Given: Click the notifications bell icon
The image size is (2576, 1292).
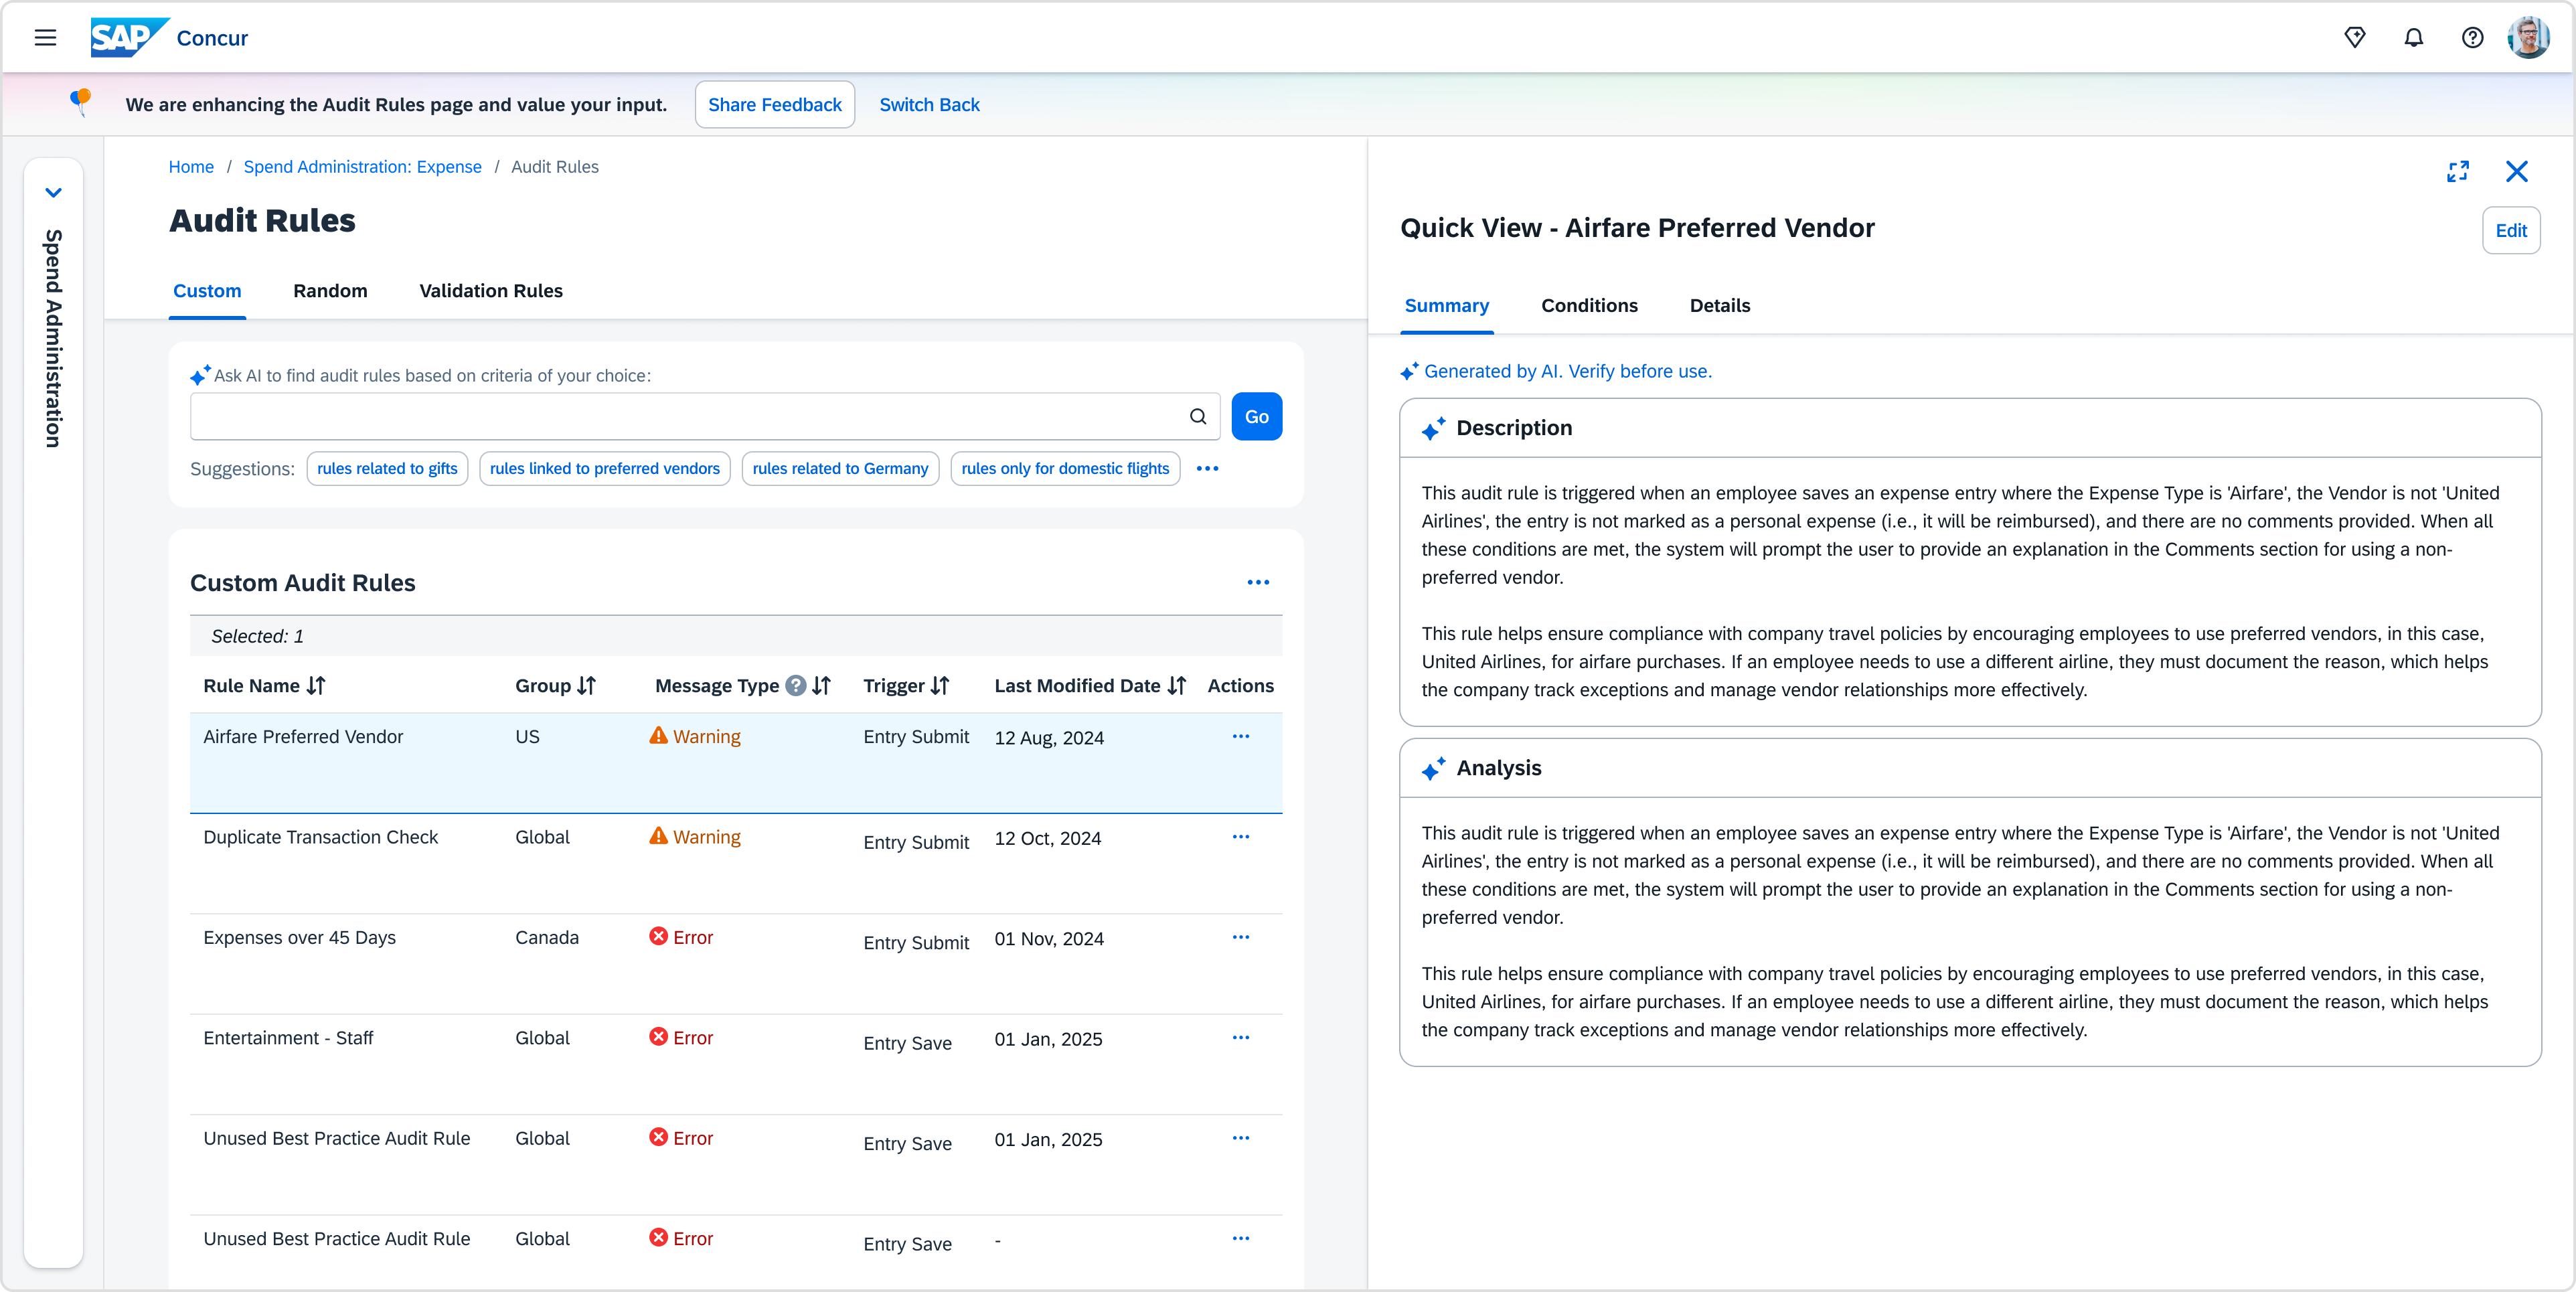Looking at the screenshot, I should click(x=2413, y=38).
